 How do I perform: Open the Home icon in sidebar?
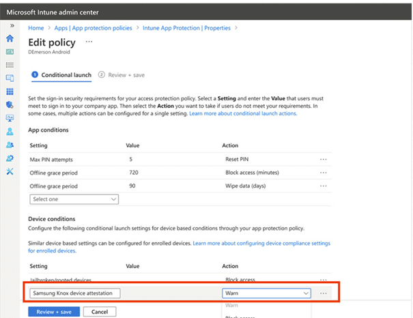coord(10,38)
